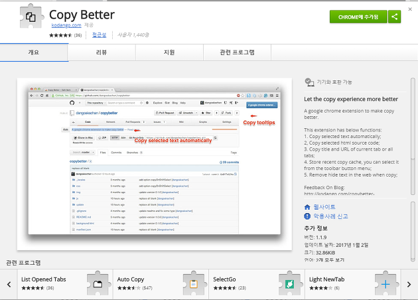Open the 악용사례 신고 link
418x300 pixels.
(x=331, y=216)
